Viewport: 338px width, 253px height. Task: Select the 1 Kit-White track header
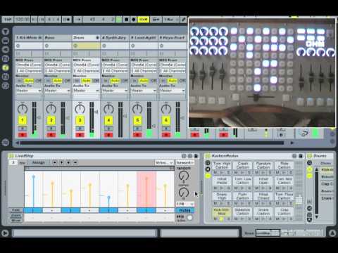coord(29,38)
